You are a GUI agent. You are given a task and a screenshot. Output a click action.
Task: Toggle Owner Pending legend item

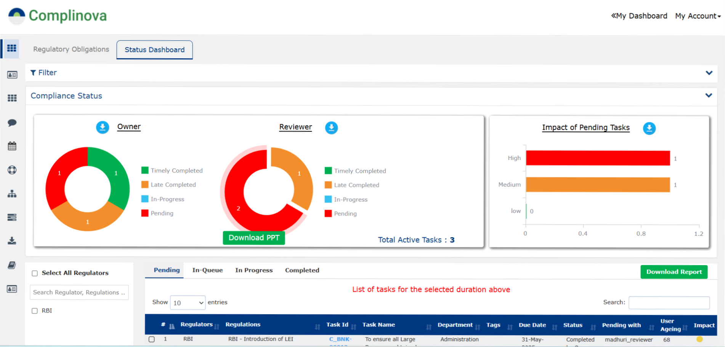click(x=157, y=213)
